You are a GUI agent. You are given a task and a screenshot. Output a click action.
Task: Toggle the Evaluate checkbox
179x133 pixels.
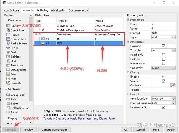163,46
